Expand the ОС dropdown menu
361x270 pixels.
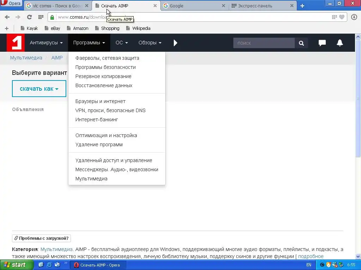(122, 43)
